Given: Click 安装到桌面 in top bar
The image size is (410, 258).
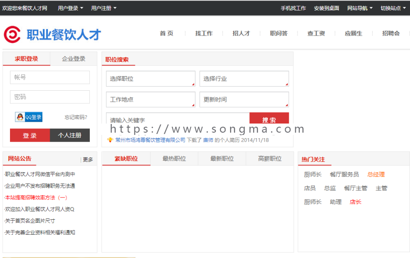Looking at the screenshot, I should tap(326, 8).
